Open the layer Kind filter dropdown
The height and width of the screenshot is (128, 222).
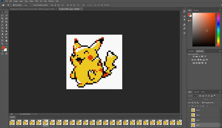point(193,96)
